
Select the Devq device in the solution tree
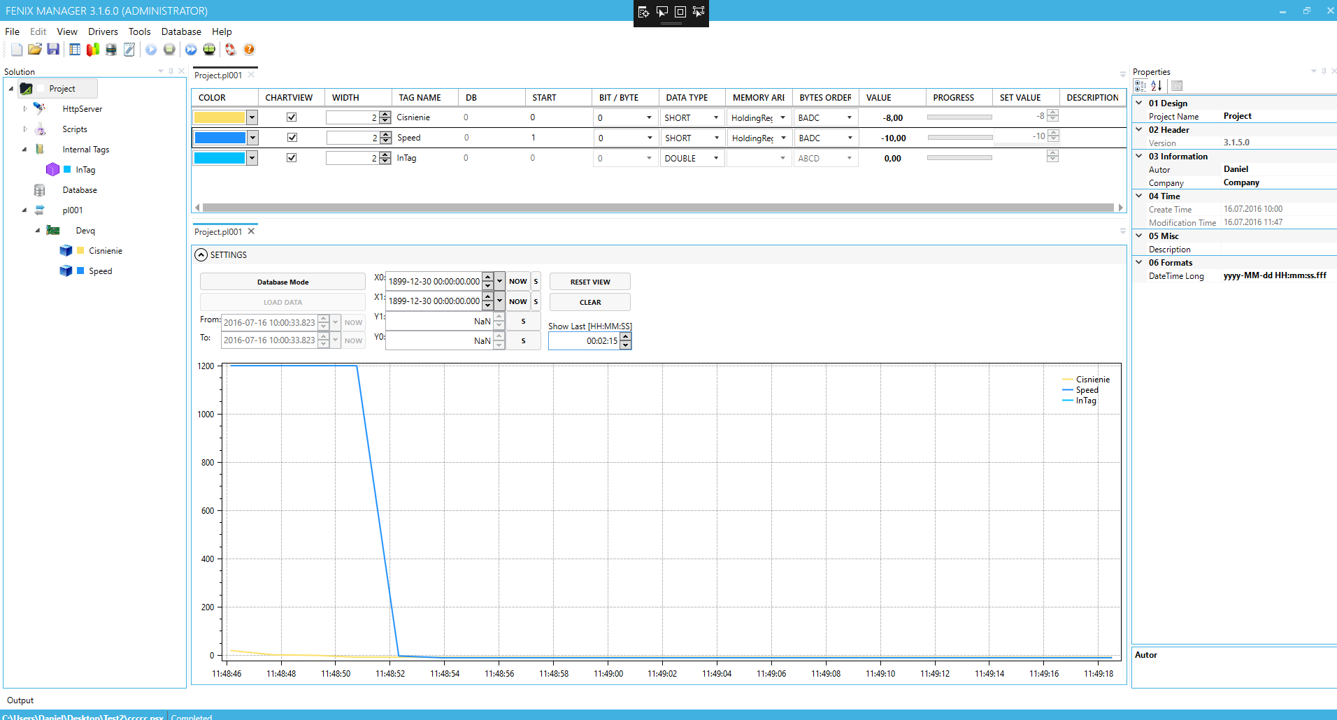[x=85, y=230]
